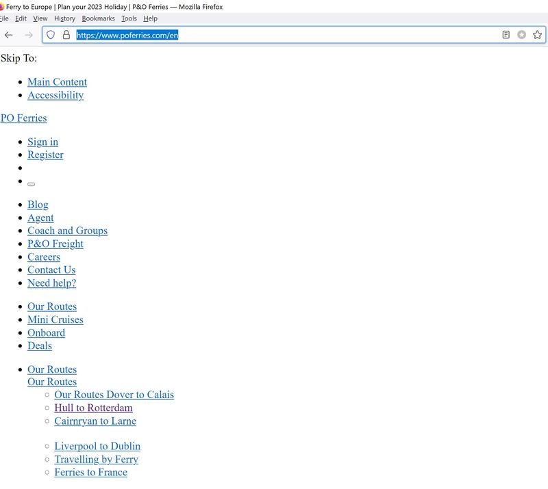Image resolution: width=548 pixels, height=489 pixels.
Task: Bookmark this page with the star outline icon
Action: (x=537, y=35)
